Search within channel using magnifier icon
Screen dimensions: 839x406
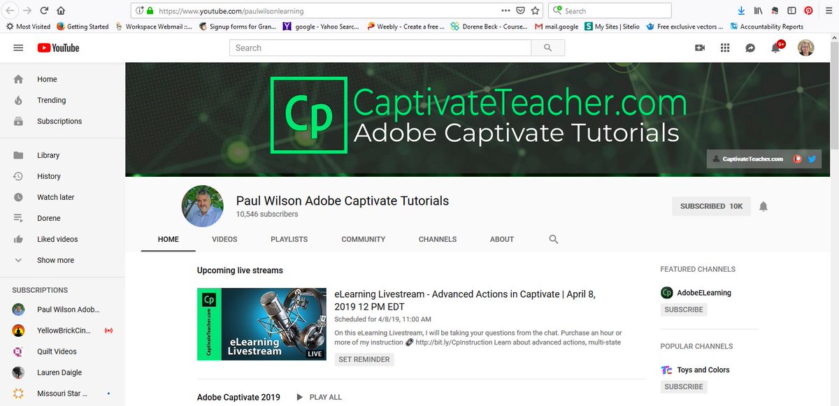[x=554, y=239]
